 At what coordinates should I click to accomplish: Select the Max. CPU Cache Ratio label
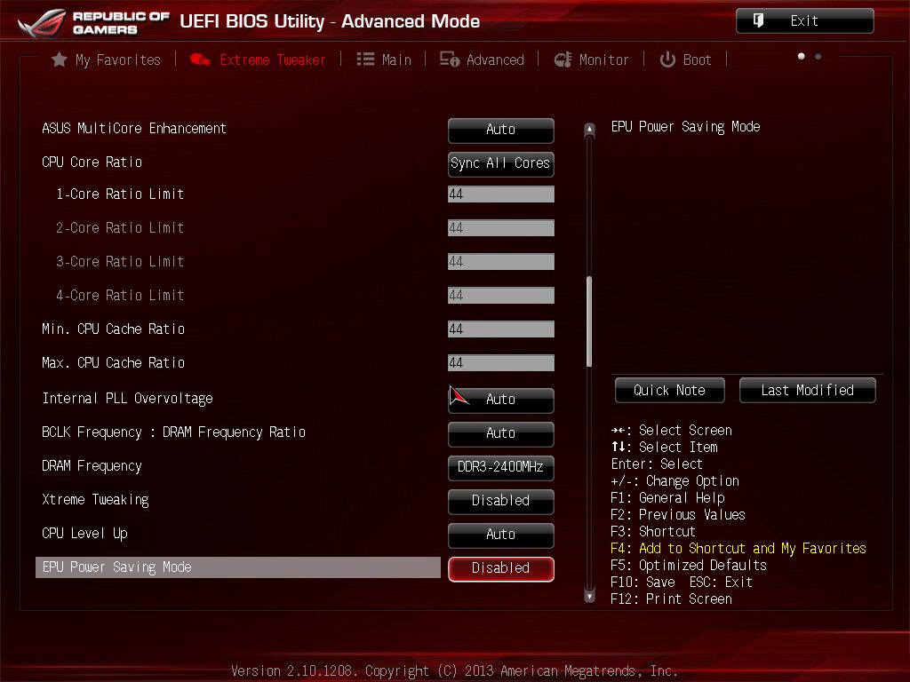tap(113, 362)
